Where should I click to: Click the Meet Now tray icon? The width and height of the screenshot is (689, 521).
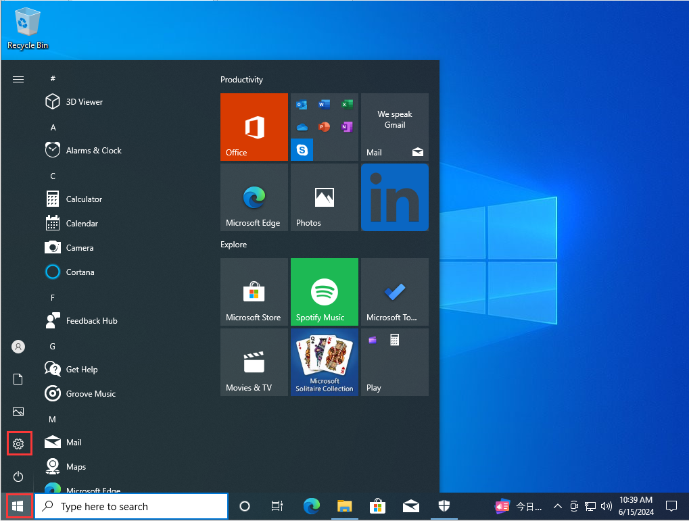(x=574, y=507)
